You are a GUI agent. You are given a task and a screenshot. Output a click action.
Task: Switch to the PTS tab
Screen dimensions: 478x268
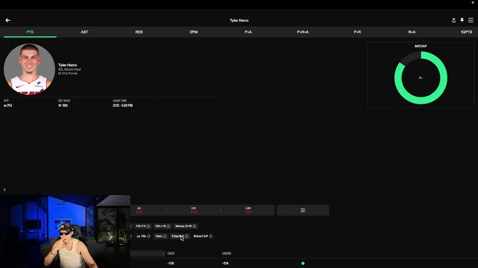30,32
